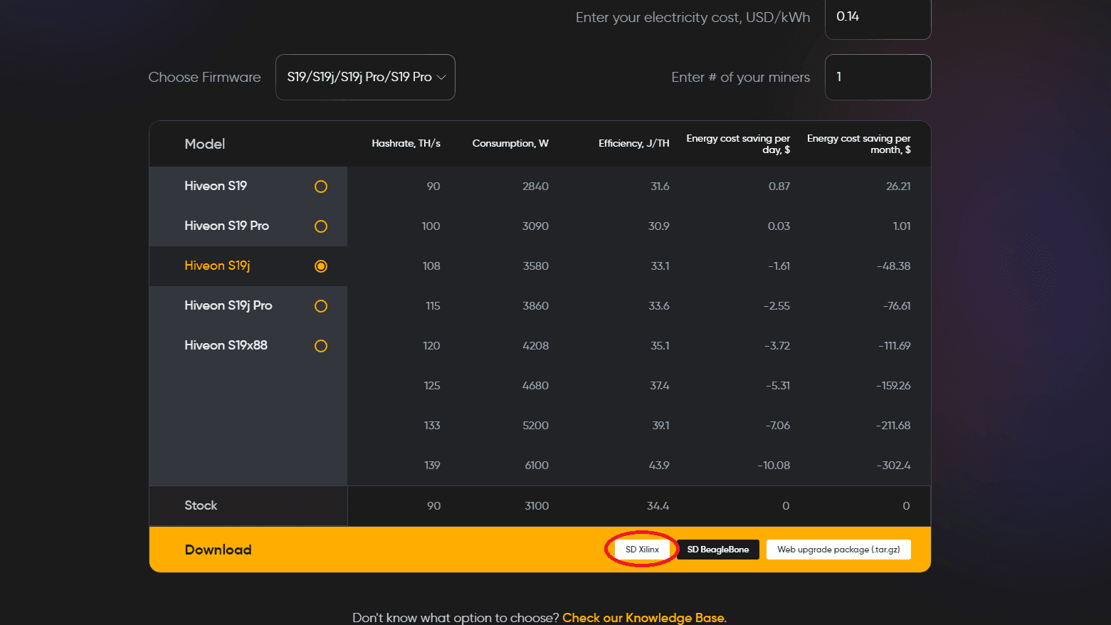Click the 108 hashrate value
1111x625 pixels.
(431, 266)
